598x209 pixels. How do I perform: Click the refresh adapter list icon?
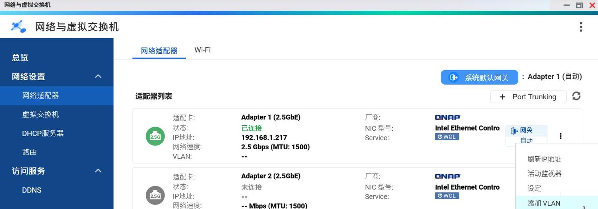tap(576, 96)
